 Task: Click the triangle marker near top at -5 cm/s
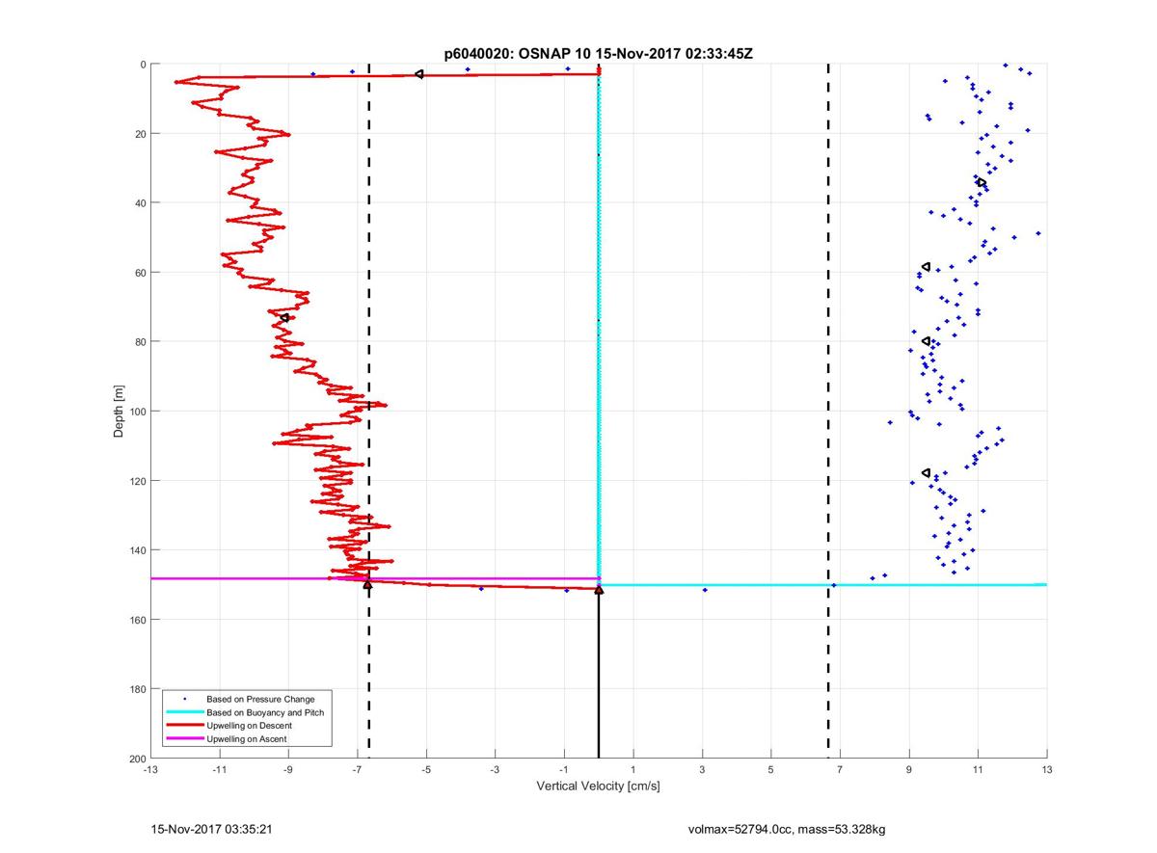coord(418,74)
